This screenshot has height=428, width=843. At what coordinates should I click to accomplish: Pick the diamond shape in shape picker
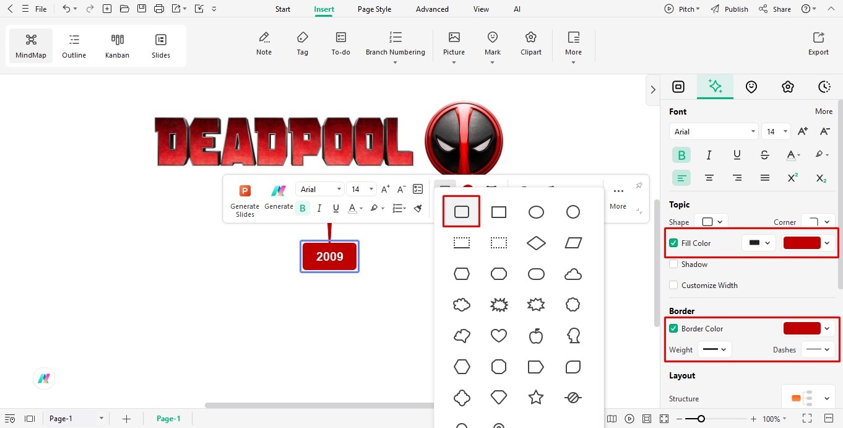click(x=536, y=243)
